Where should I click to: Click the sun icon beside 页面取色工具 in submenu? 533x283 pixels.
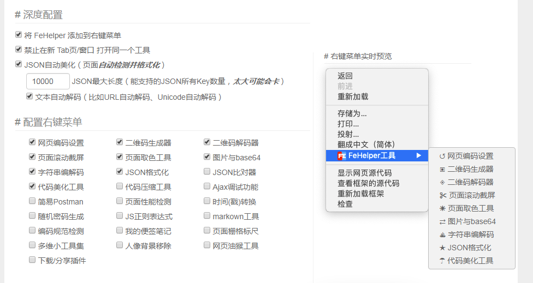(x=442, y=208)
